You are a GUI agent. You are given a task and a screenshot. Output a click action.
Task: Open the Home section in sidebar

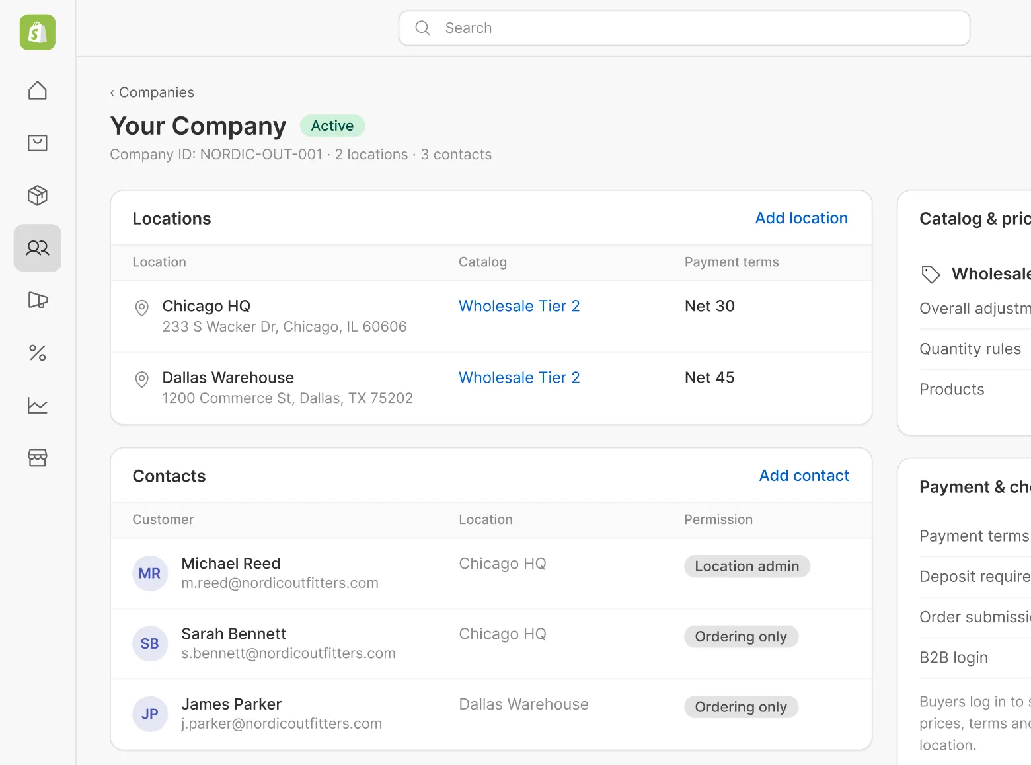[38, 91]
